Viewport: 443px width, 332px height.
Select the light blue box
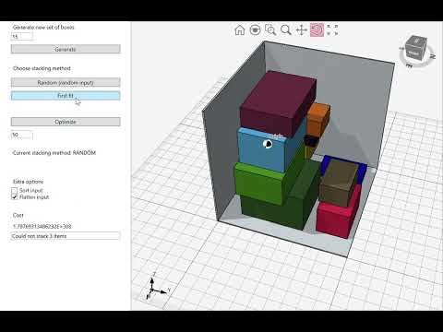click(x=261, y=152)
